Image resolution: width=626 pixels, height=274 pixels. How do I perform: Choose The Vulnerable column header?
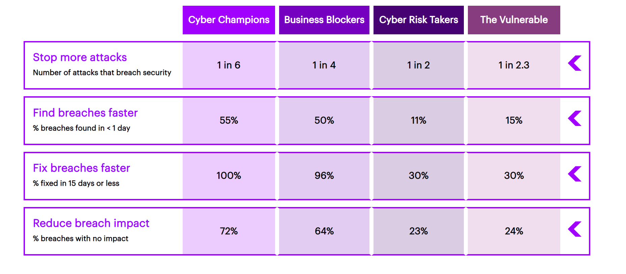pos(514,20)
